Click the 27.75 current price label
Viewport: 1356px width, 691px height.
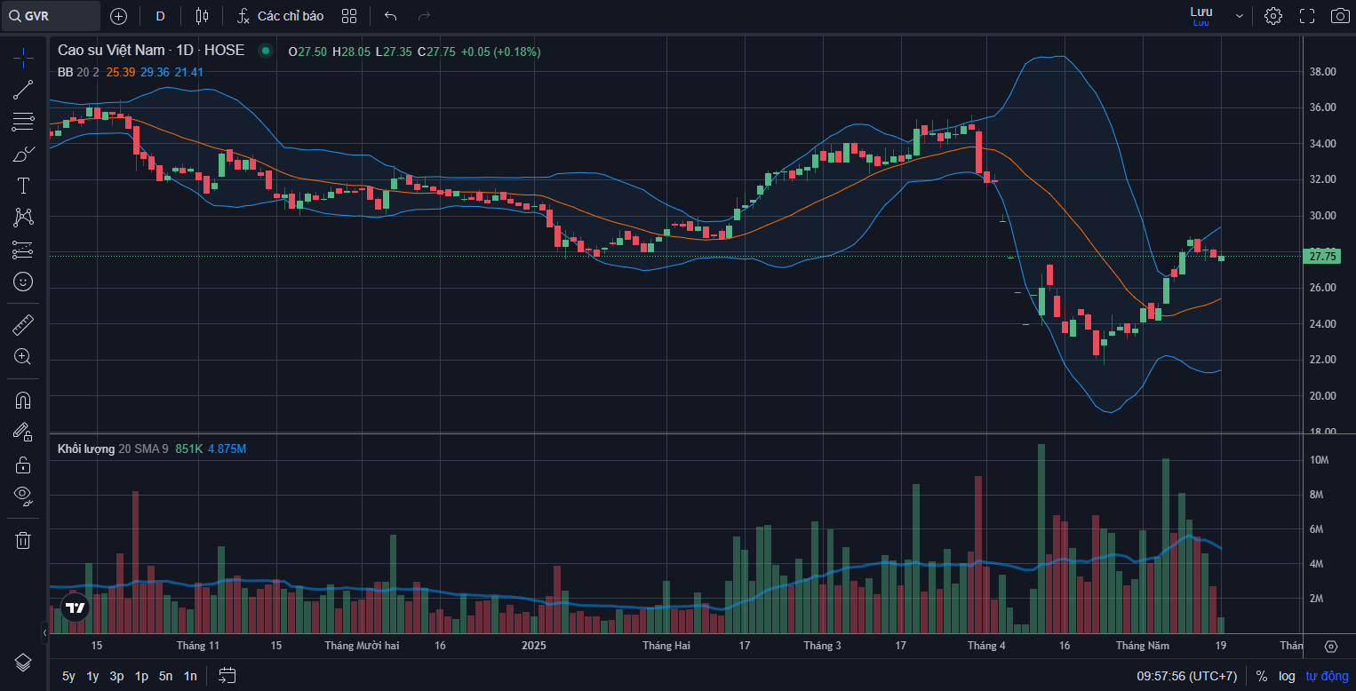(1323, 257)
